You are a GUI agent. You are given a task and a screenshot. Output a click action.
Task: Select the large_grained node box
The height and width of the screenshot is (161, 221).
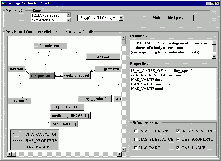[94, 99]
